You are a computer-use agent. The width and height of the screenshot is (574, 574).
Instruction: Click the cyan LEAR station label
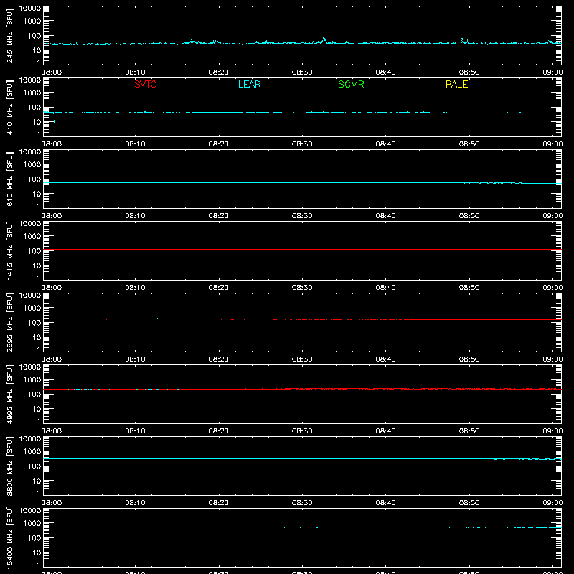point(249,84)
